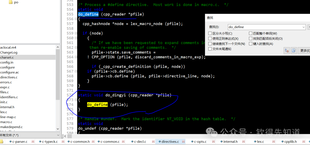Screen dimensions: 310x145
Task: Select line-map.c in the file list
Action: pyautogui.click(x=8, y=117)
